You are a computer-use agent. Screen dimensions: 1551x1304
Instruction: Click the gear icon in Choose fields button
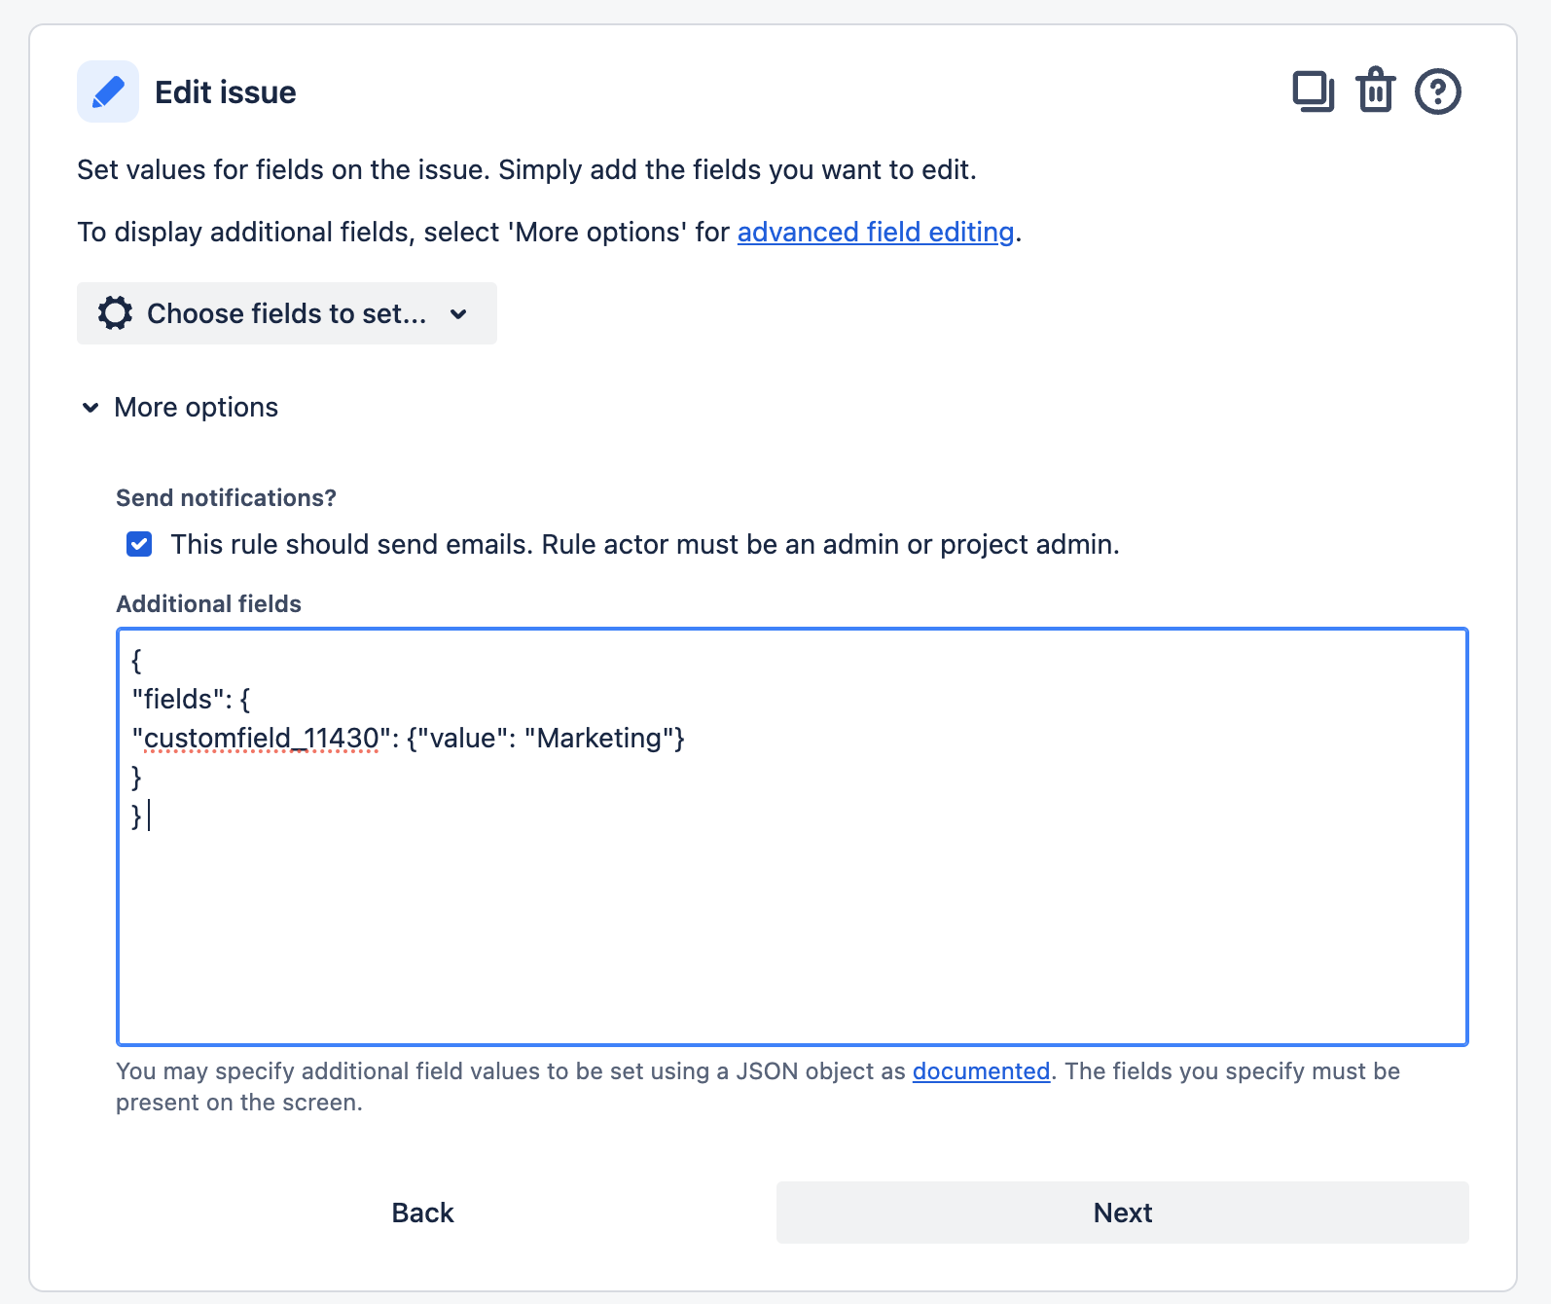pyautogui.click(x=115, y=313)
